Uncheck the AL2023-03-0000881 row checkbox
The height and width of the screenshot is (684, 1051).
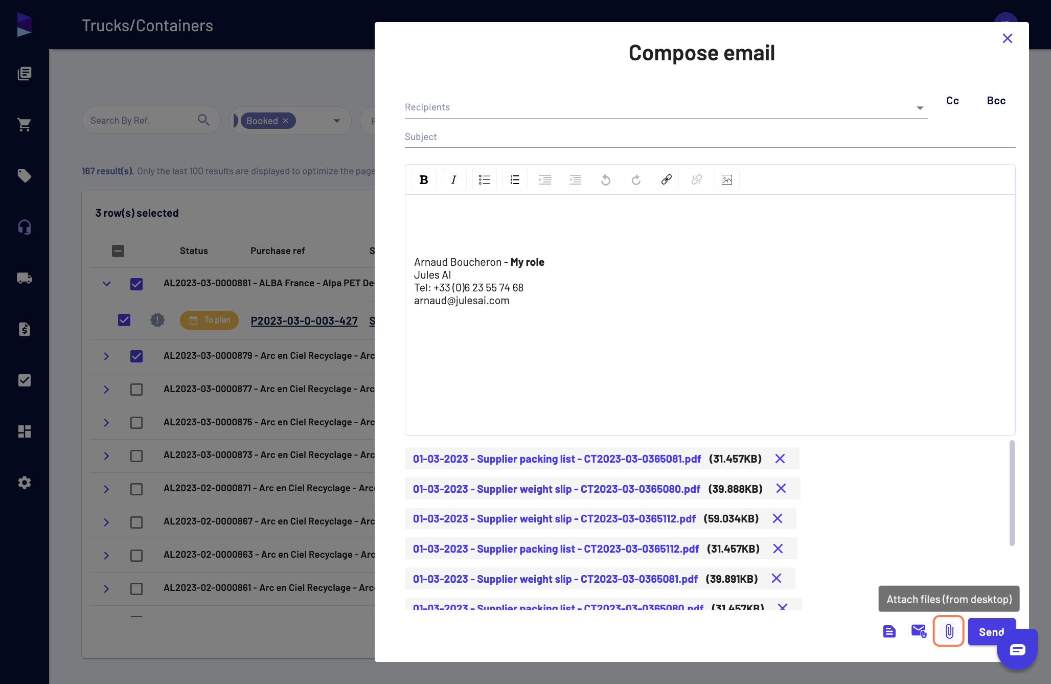coord(136,284)
